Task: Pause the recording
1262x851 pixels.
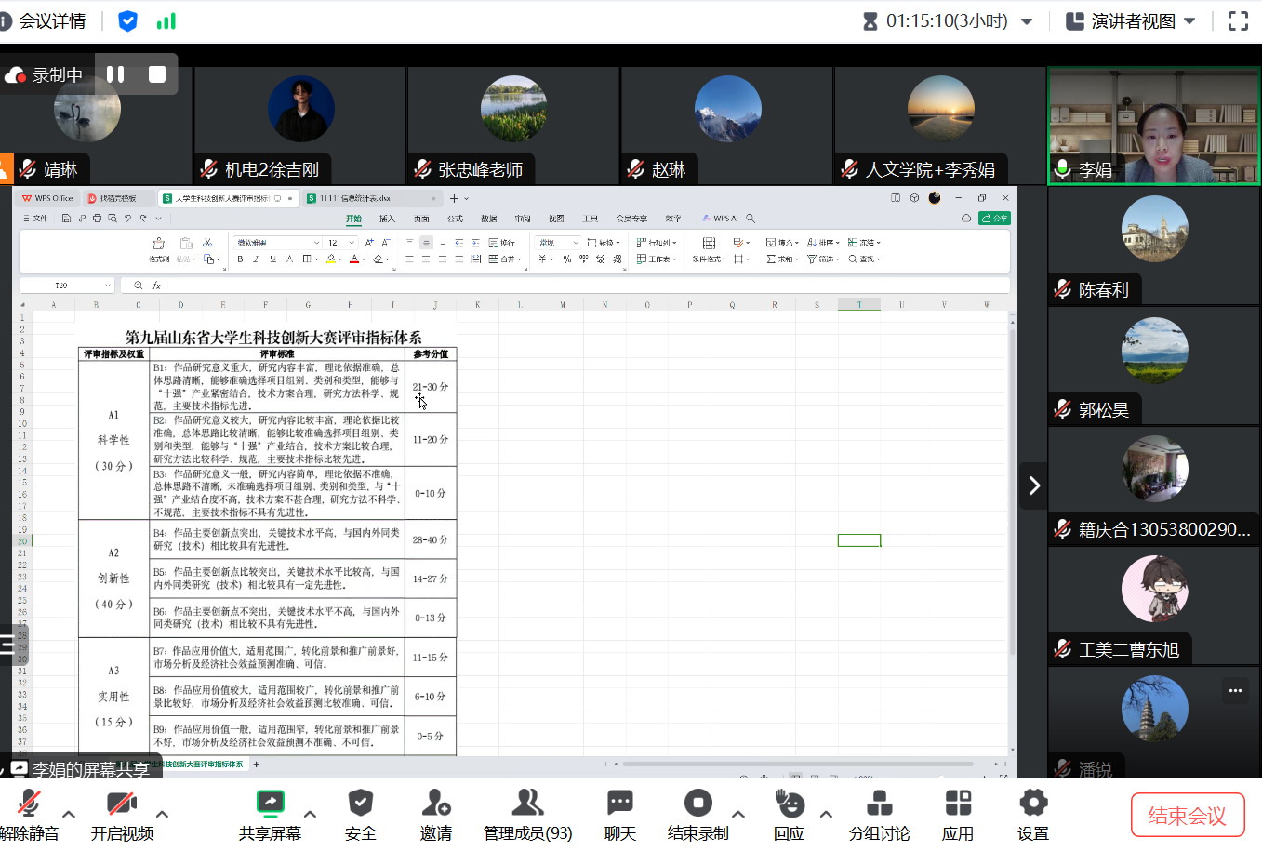Action: (115, 74)
